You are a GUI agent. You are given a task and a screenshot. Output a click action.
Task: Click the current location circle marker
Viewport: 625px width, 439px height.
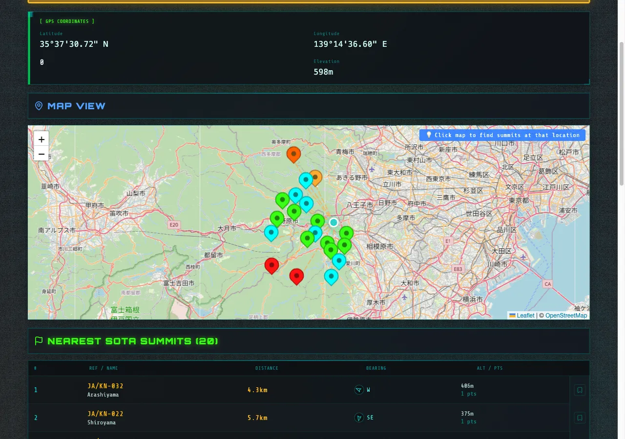333,222
